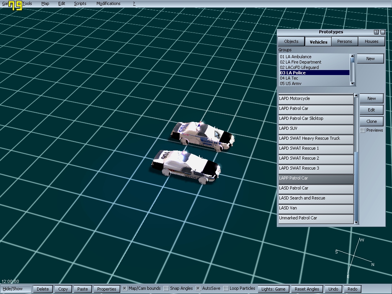Select the 02 LACoFD Lifeguard group
Viewport: 392px width, 294px height.
[315, 67]
